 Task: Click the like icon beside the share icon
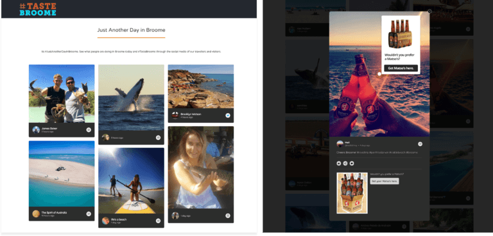[339, 163]
